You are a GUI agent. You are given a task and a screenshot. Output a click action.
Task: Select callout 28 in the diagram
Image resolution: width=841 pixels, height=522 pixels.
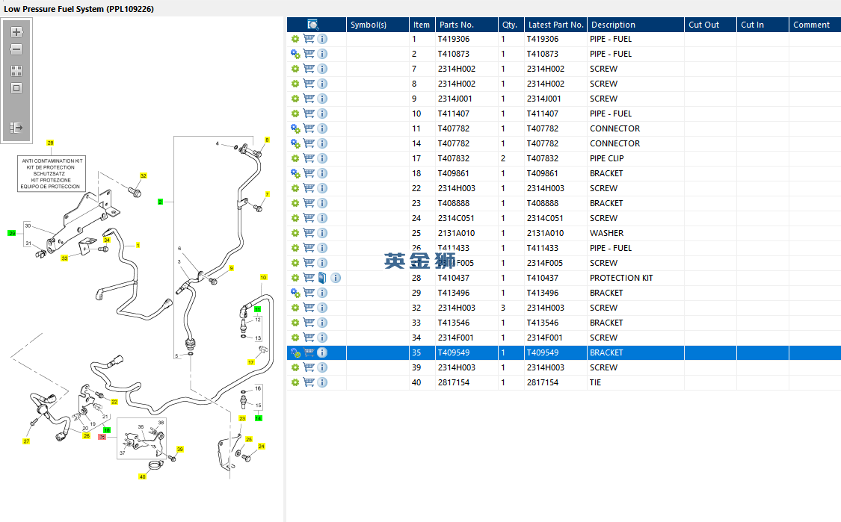(50, 143)
